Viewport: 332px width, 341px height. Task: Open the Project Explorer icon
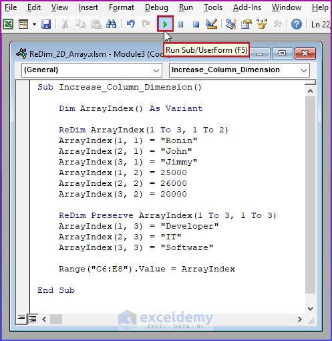coord(230,24)
